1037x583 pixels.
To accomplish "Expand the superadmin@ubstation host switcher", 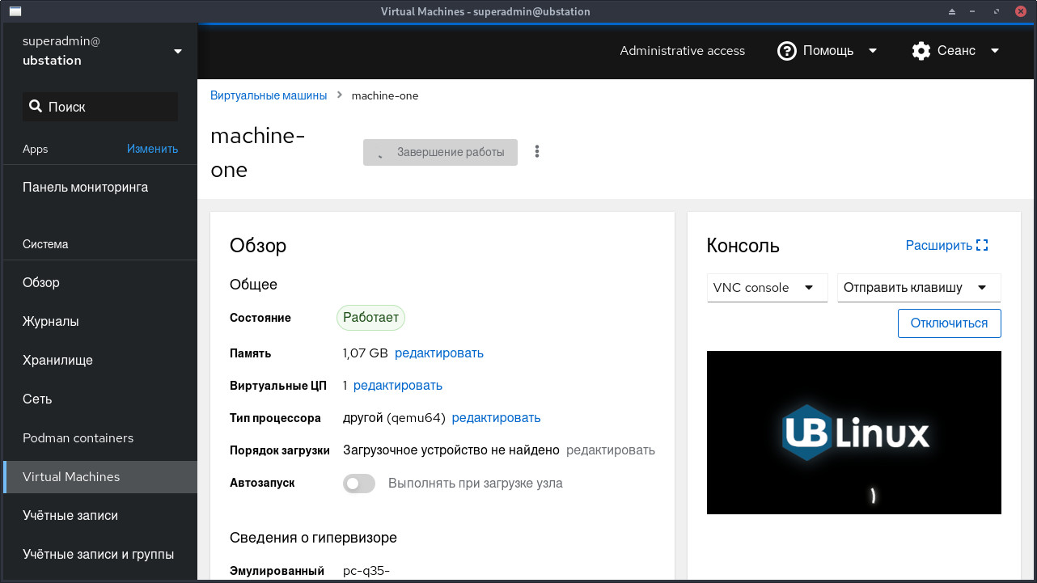I will (x=100, y=51).
